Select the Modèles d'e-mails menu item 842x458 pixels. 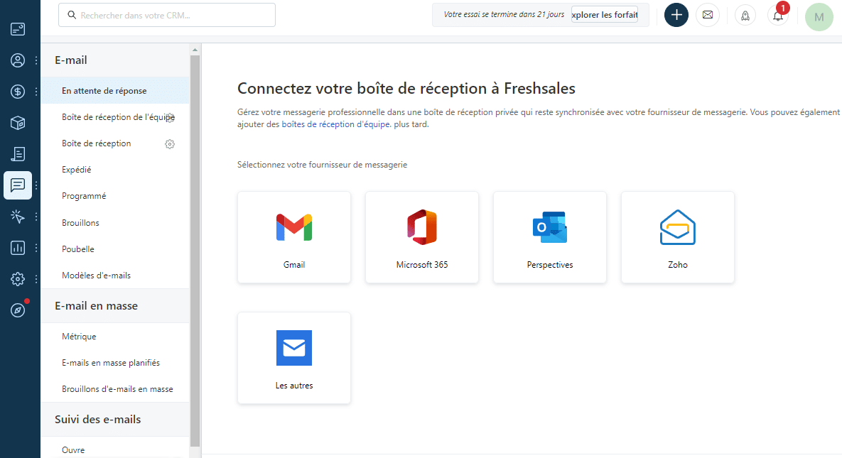[96, 276]
